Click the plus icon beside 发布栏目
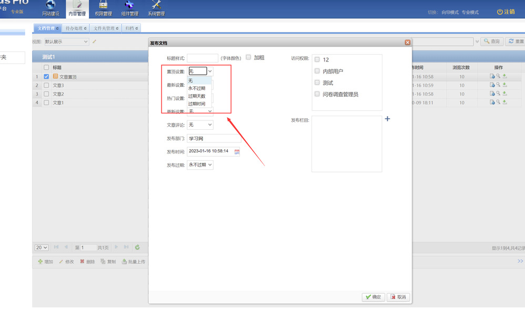Screen dimensions: 525x309 coord(388,119)
